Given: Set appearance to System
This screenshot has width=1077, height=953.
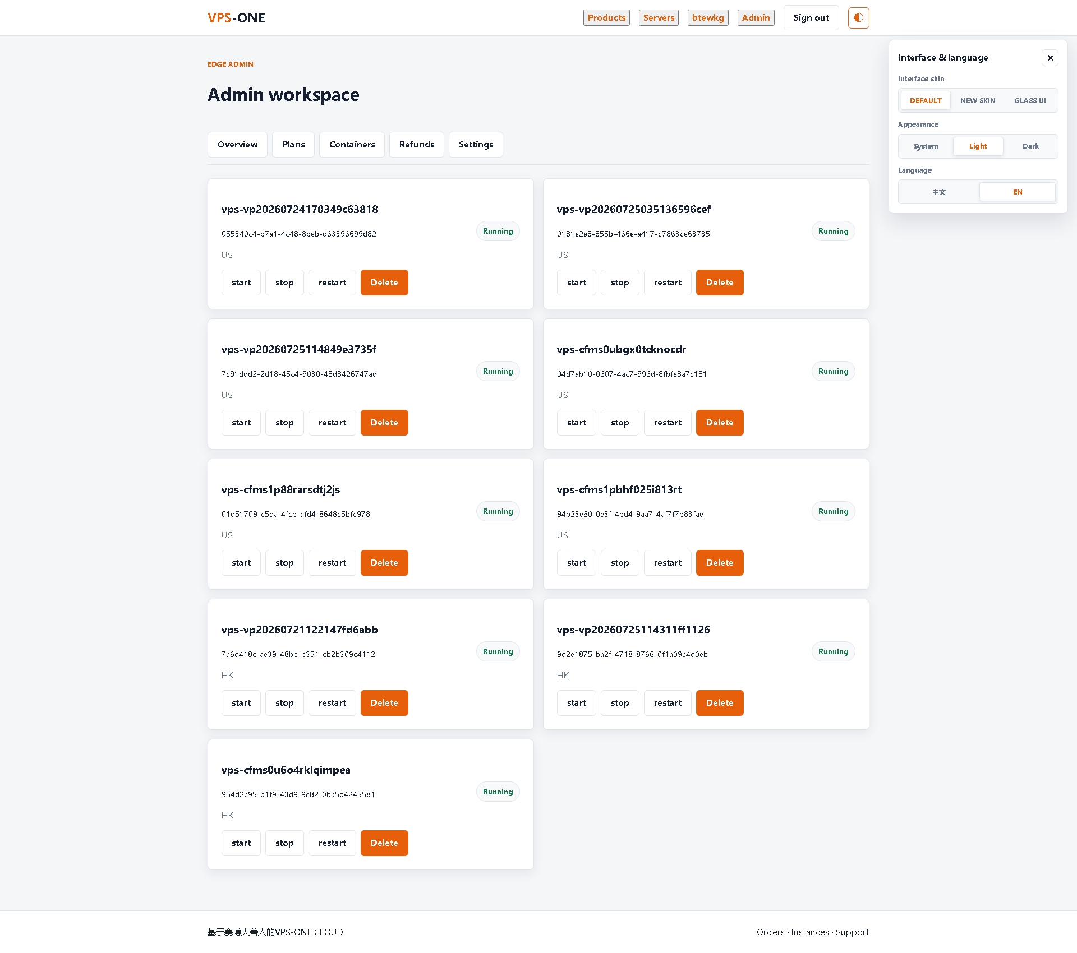Looking at the screenshot, I should 926,146.
